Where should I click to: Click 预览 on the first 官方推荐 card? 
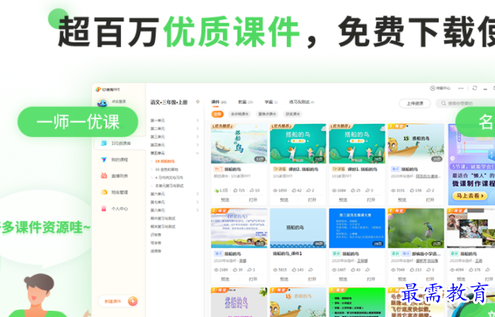(225, 200)
